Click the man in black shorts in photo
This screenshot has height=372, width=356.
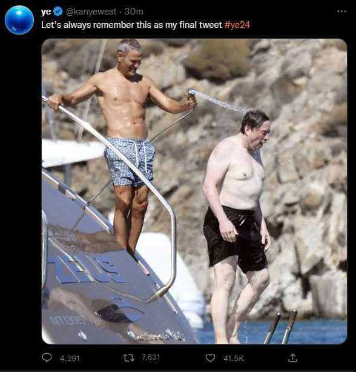click(237, 225)
